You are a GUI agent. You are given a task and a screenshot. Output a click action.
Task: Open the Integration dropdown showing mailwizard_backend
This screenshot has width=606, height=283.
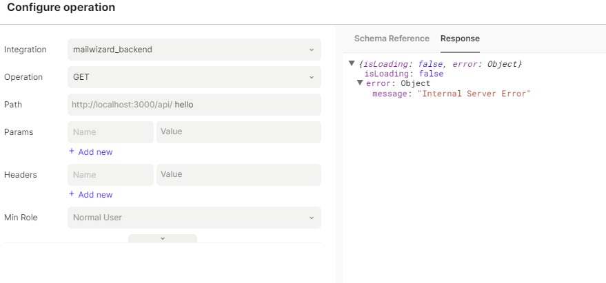(x=194, y=50)
